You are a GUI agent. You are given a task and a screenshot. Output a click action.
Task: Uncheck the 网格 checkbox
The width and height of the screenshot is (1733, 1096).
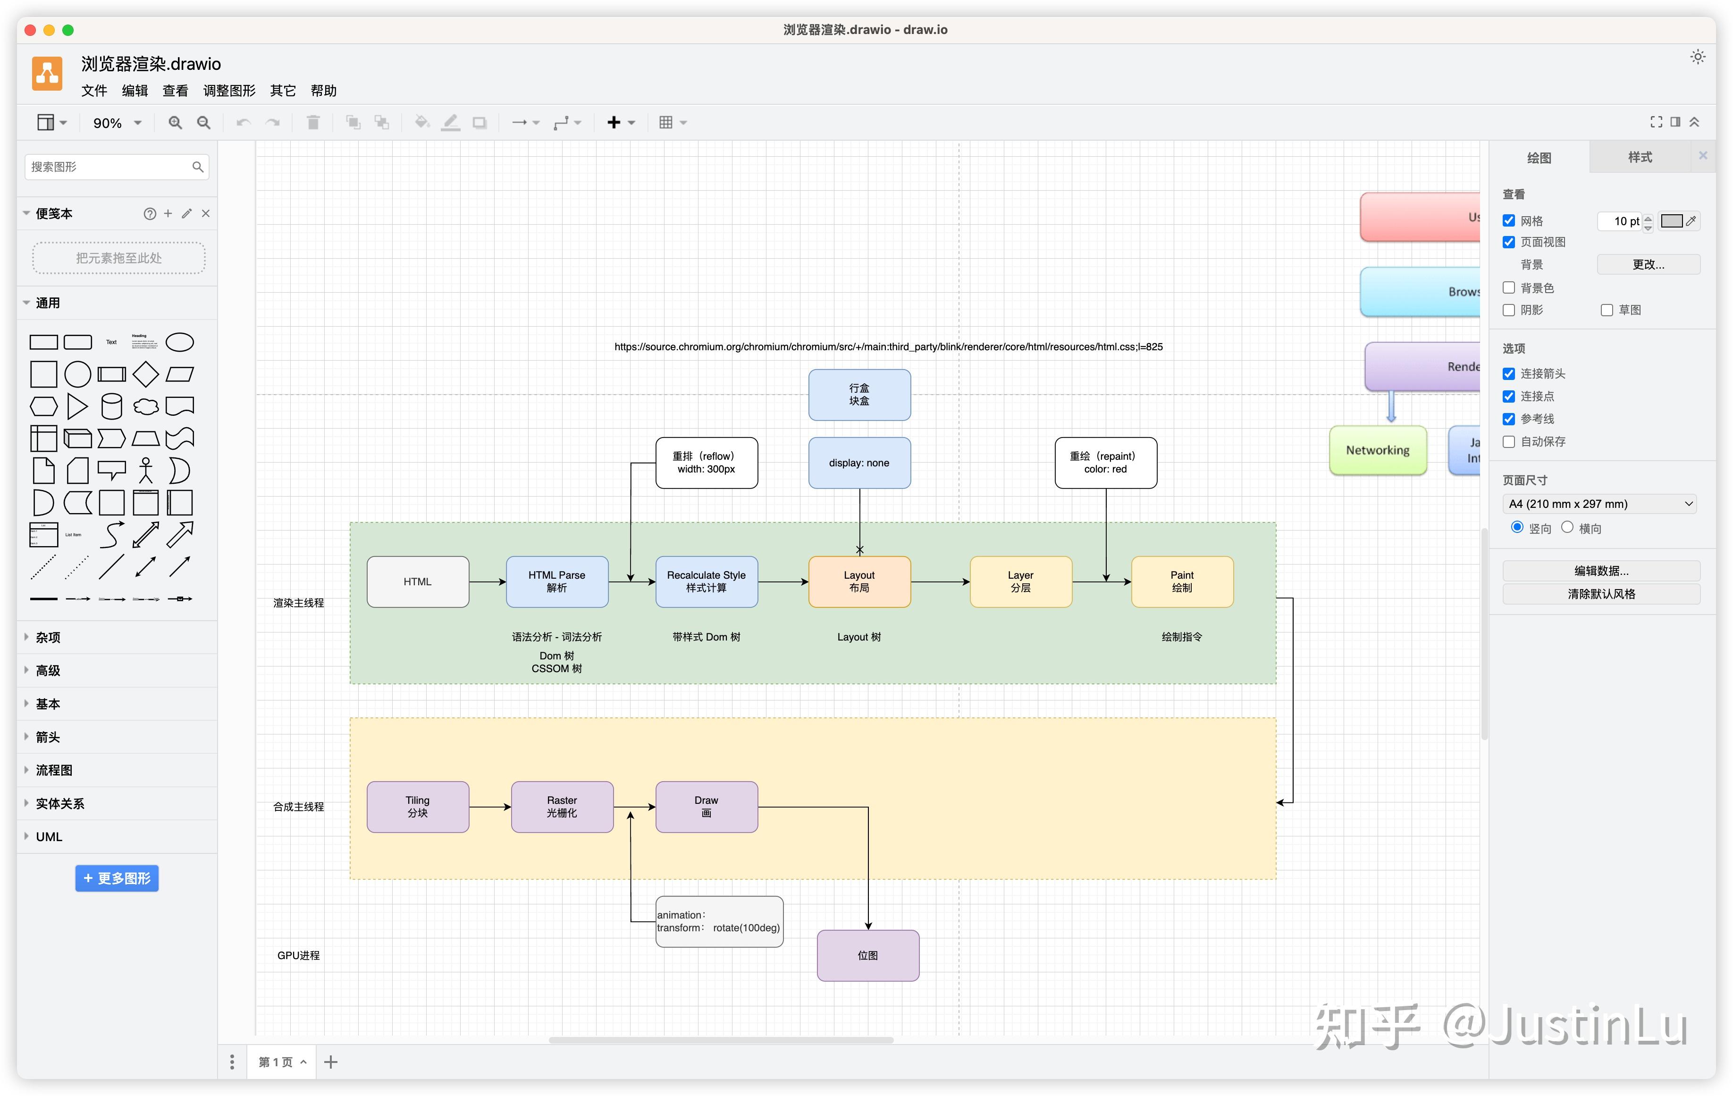[x=1508, y=220]
